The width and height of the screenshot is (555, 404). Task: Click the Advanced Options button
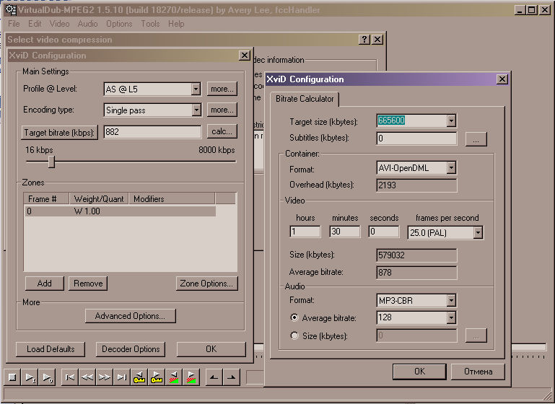point(130,316)
